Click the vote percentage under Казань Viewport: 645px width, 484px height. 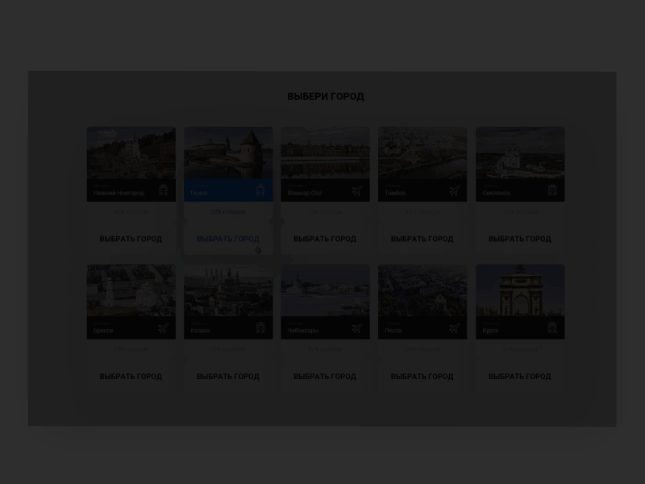228,349
